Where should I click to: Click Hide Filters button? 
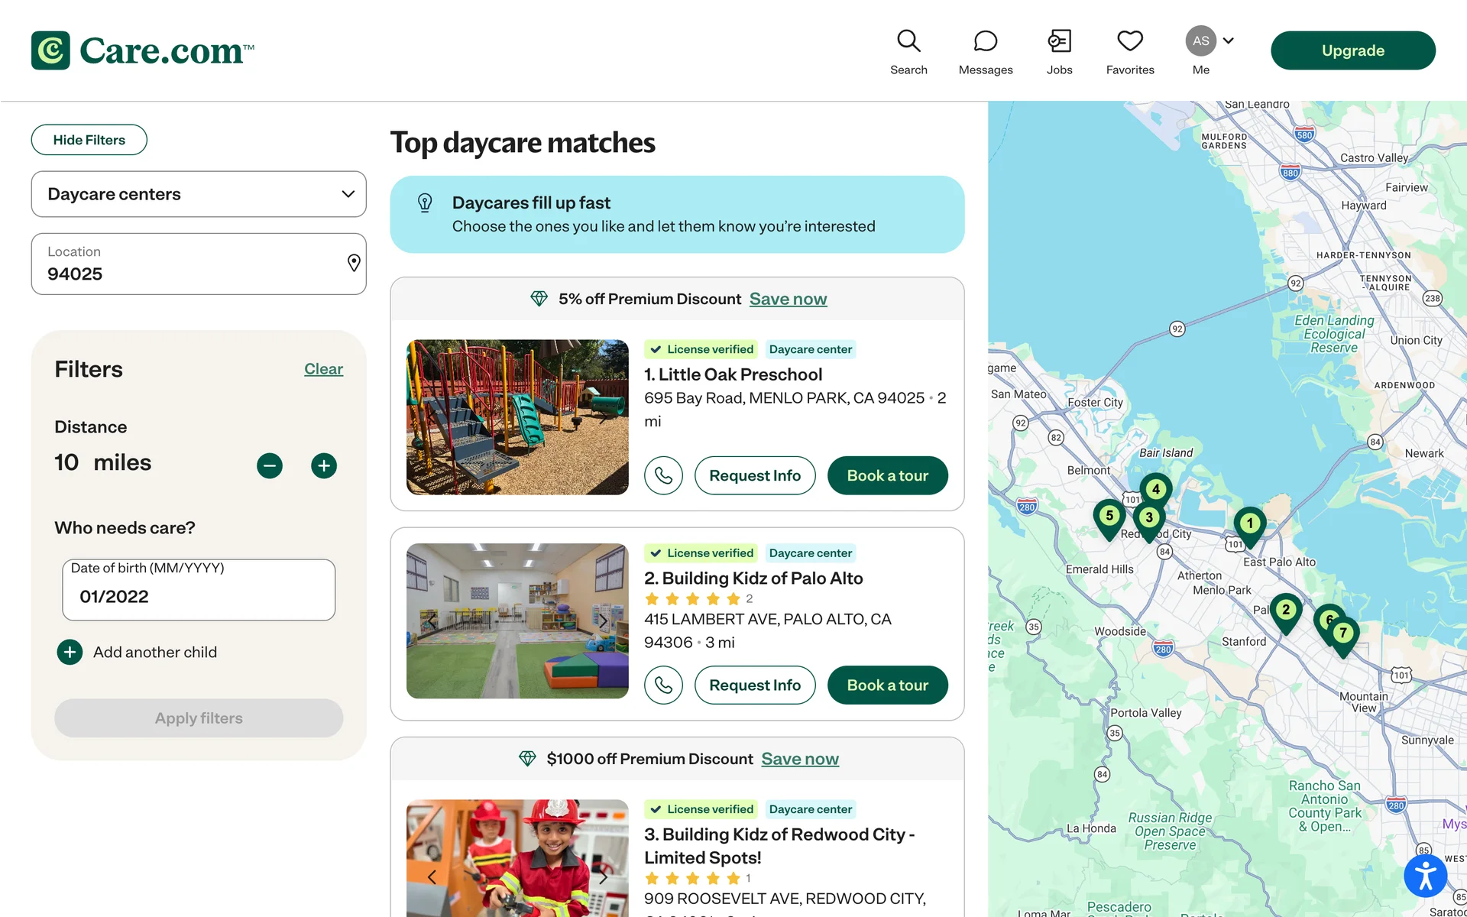click(x=89, y=140)
